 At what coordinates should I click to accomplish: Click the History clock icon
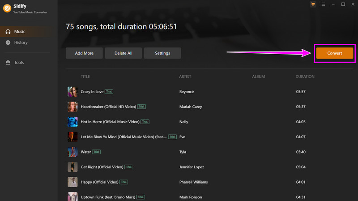pos(8,43)
